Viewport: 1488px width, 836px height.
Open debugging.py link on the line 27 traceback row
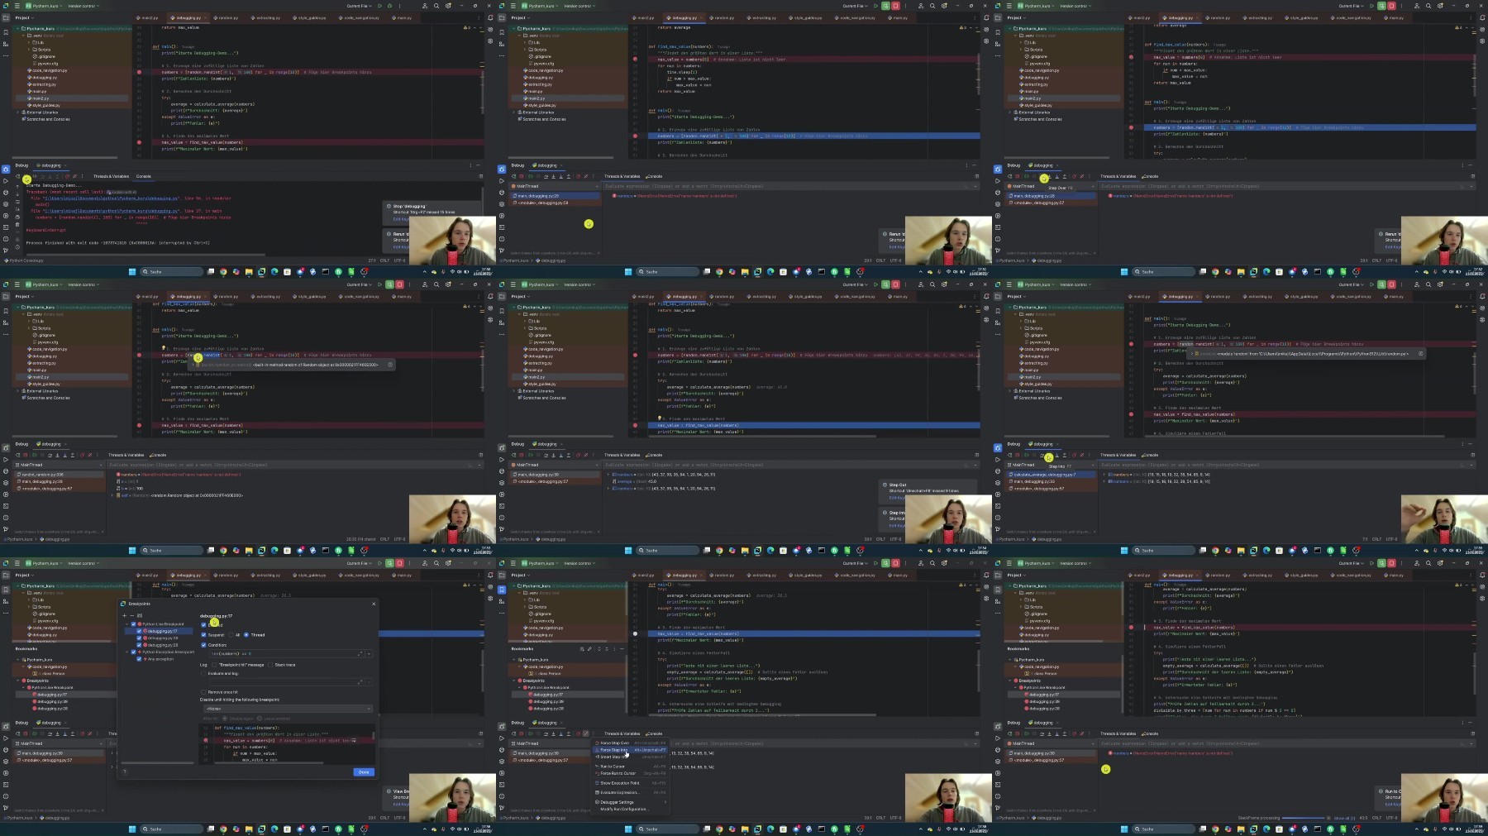[111, 211]
